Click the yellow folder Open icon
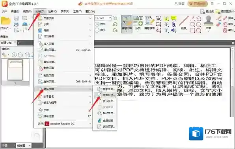The image size is (235, 149). coord(6,21)
